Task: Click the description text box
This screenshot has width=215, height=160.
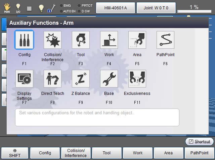Action: pyautogui.click(x=97, y=117)
